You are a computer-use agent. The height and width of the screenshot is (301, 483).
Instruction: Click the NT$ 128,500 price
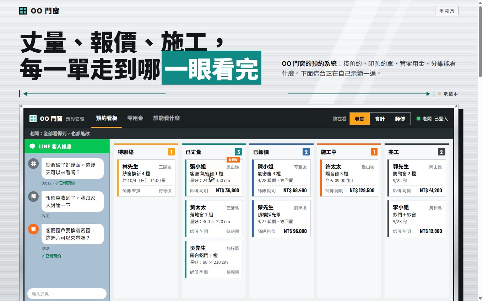(362, 191)
